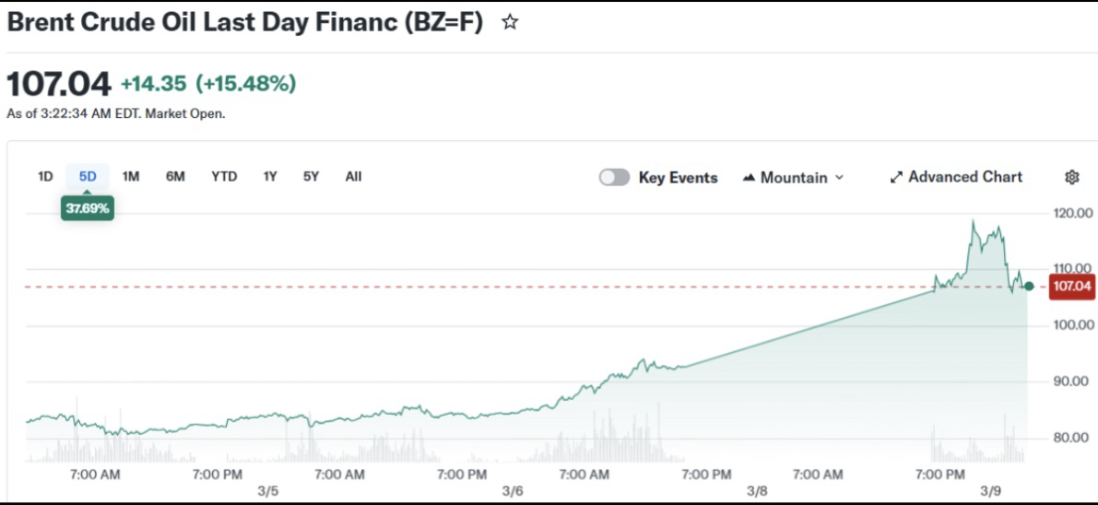
Task: Show All historical data range
Action: (x=353, y=176)
